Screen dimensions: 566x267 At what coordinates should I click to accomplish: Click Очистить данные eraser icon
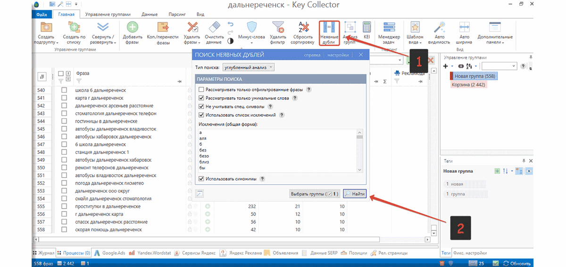214,27
